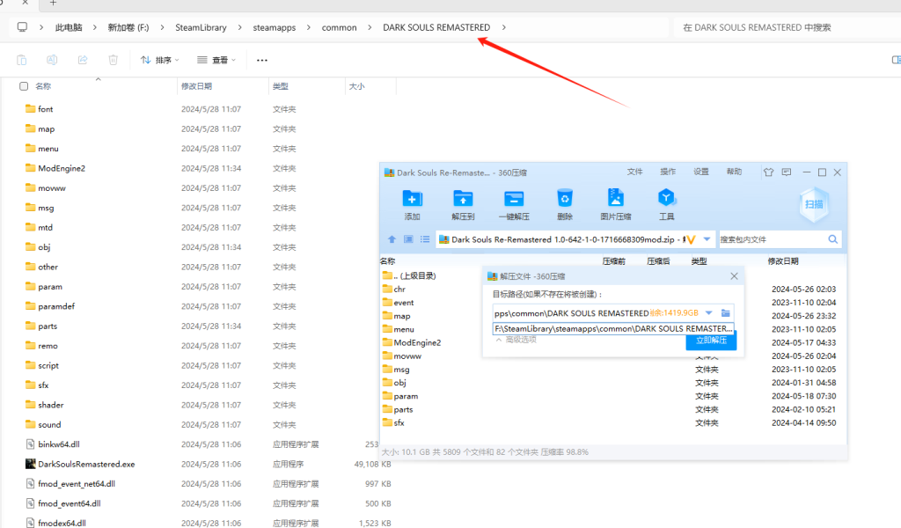Close the 解压文件 extract dialog
The width and height of the screenshot is (901, 528).
pyautogui.click(x=734, y=276)
